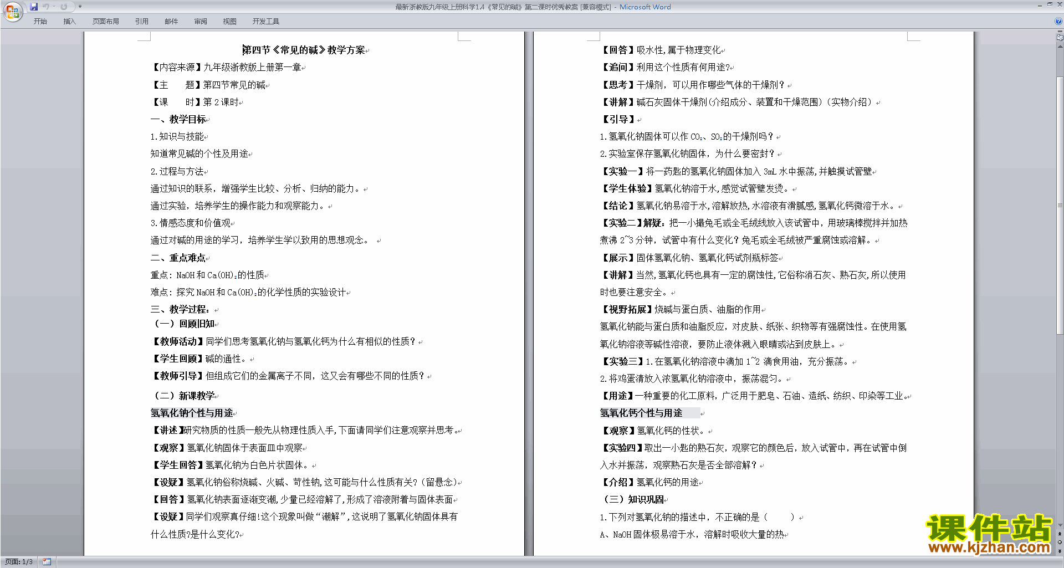
Task: Click the subheading (一) 回顾旧知
Action: click(185, 324)
